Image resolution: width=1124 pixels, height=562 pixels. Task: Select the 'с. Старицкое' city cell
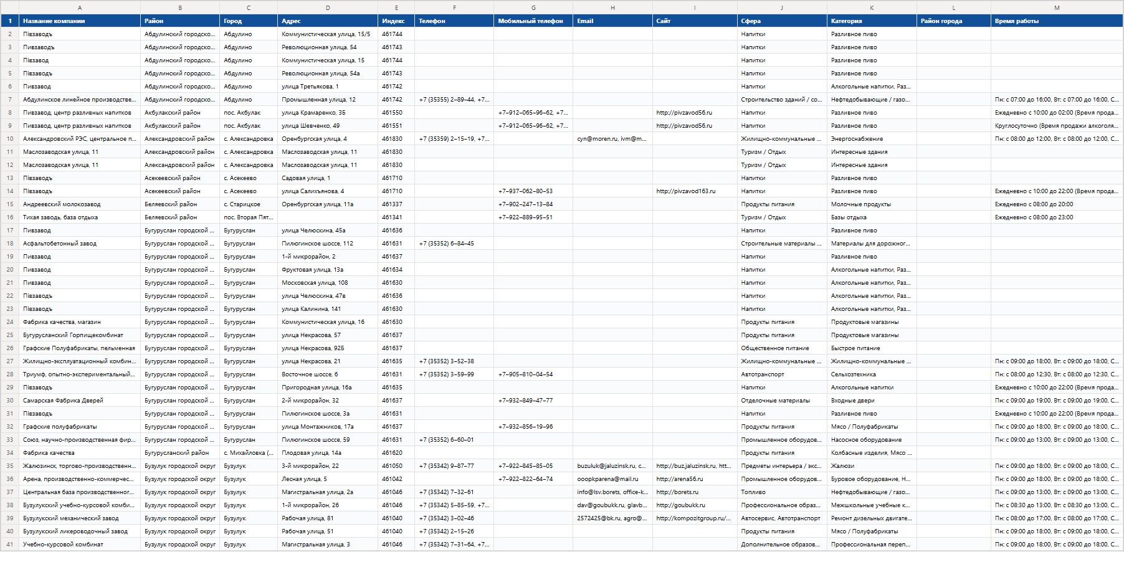(x=249, y=204)
